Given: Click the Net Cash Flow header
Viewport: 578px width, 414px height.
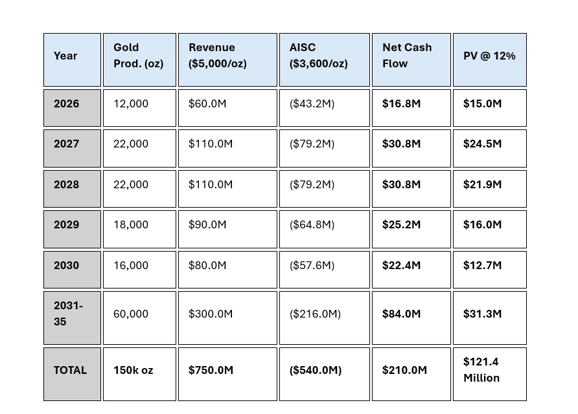Looking at the screenshot, I should pyautogui.click(x=411, y=60).
